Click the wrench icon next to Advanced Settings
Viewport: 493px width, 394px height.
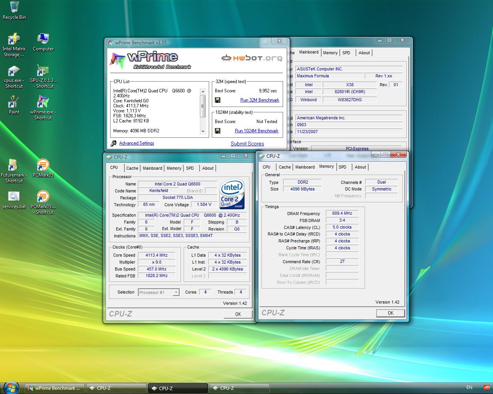[114, 143]
